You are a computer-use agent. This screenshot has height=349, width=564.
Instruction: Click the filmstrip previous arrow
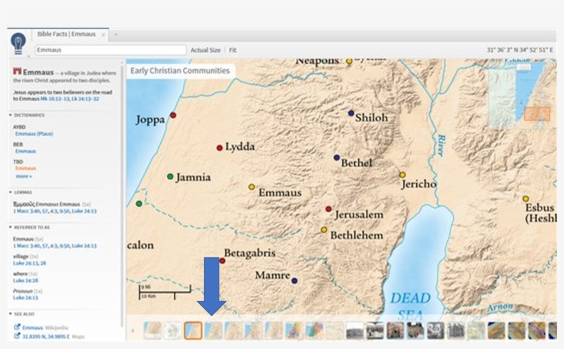133,330
